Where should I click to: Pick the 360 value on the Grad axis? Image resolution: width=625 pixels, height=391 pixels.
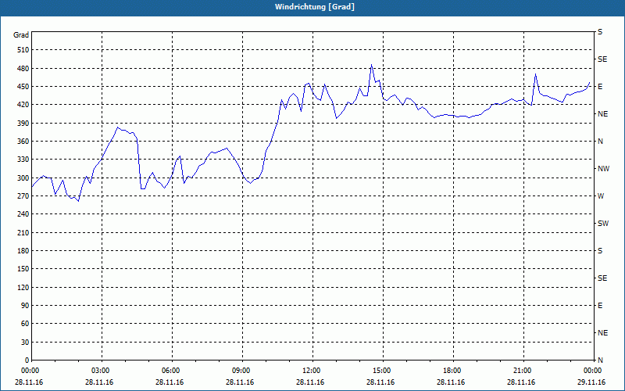click(23, 142)
